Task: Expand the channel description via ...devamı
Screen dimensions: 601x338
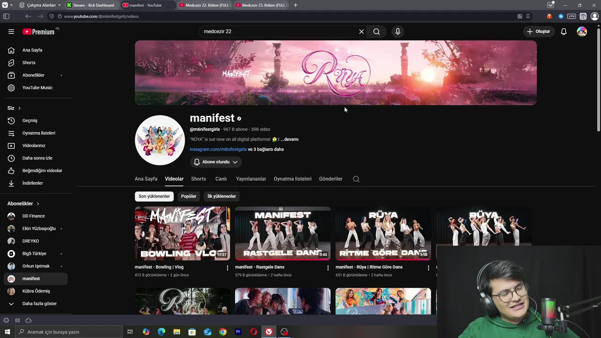Action: [290, 139]
